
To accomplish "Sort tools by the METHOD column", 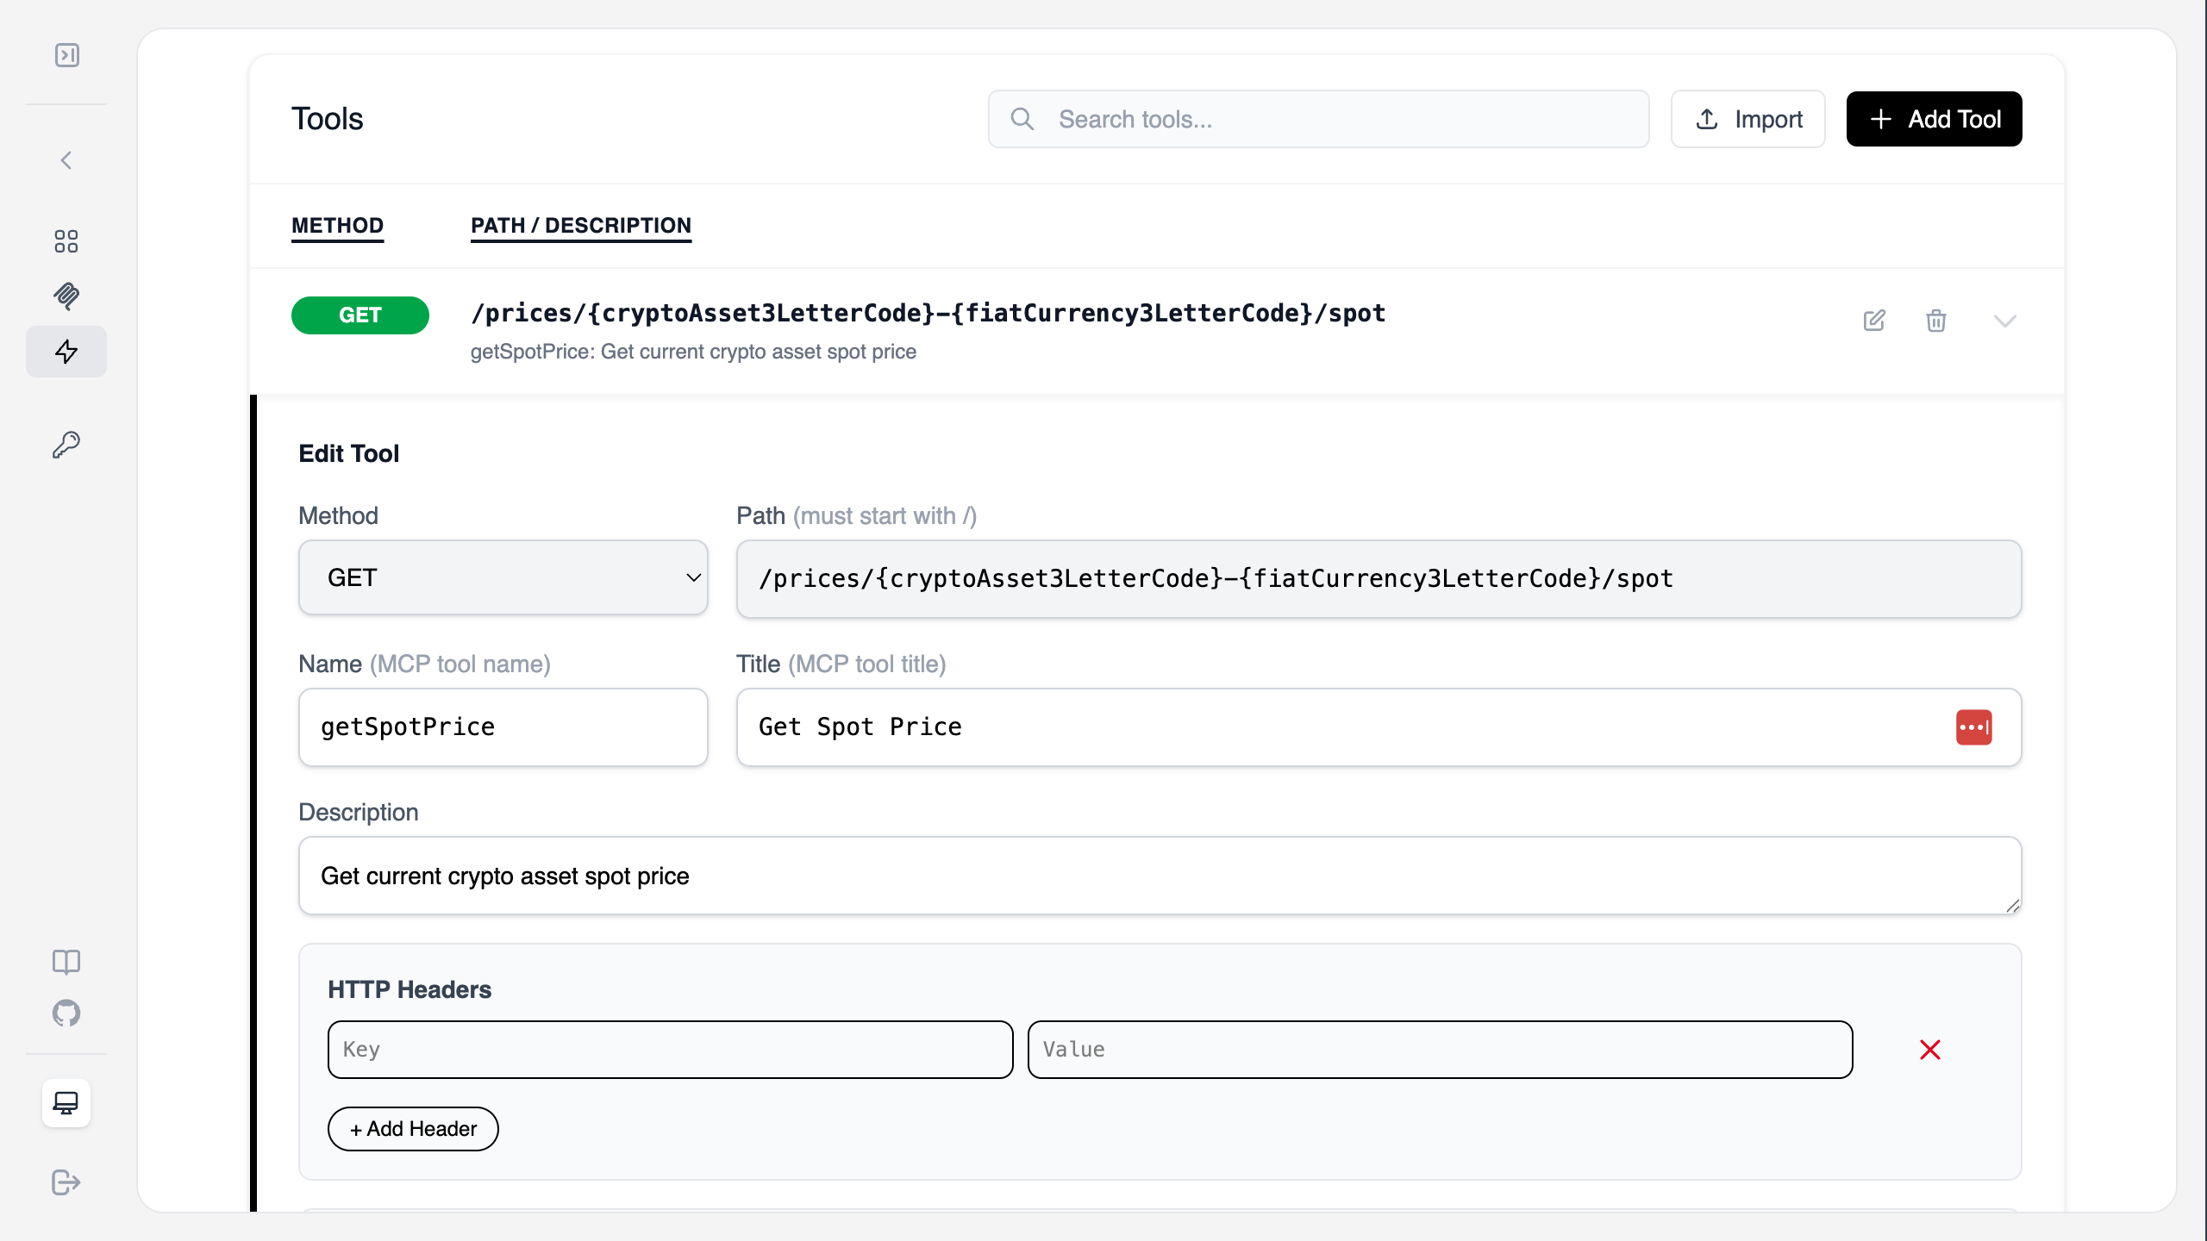I will 337,226.
